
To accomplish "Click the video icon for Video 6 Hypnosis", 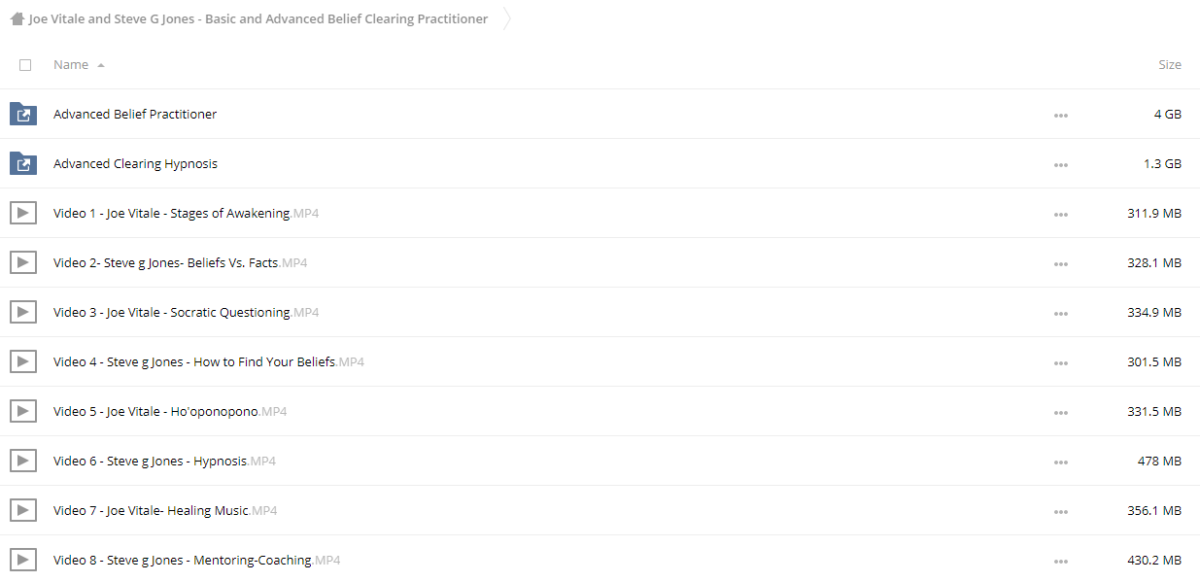I will click(x=23, y=462).
